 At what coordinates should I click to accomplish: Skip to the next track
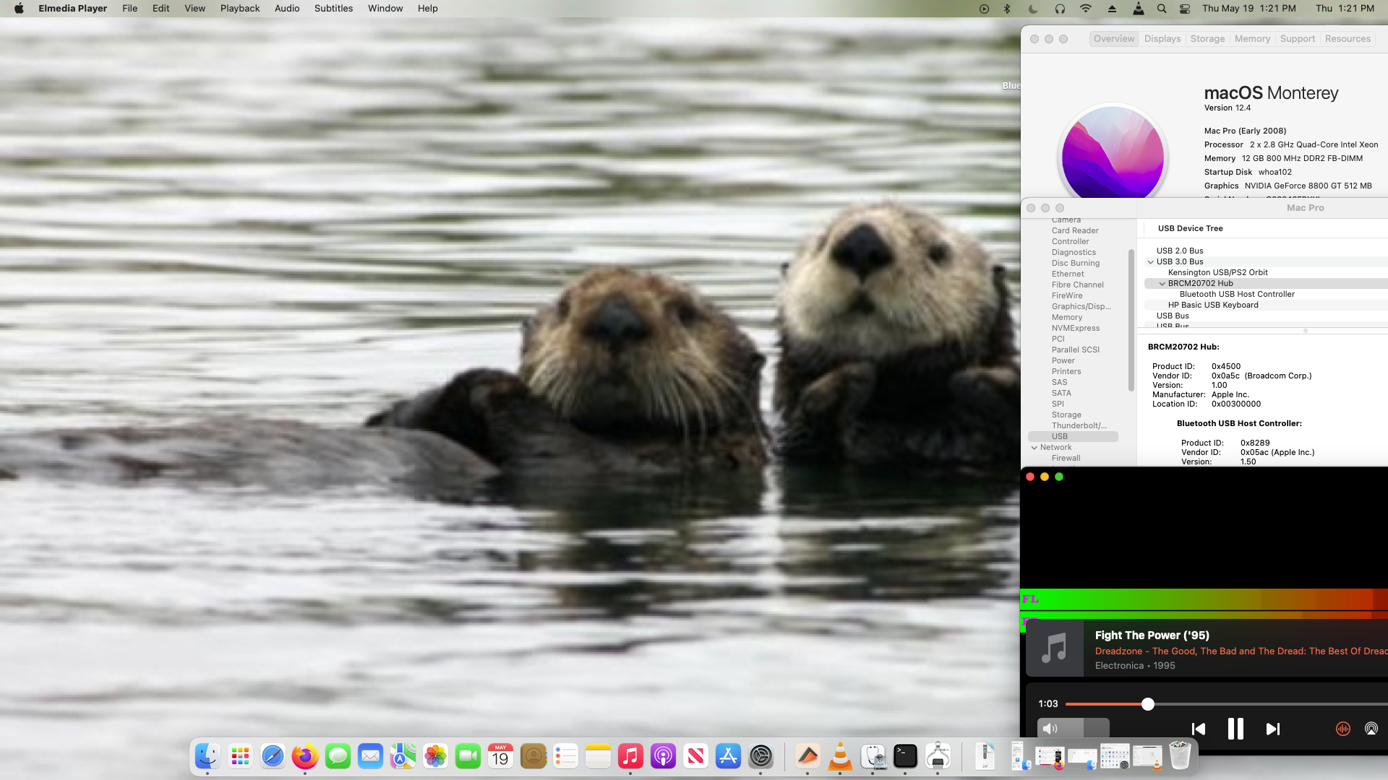pyautogui.click(x=1273, y=729)
